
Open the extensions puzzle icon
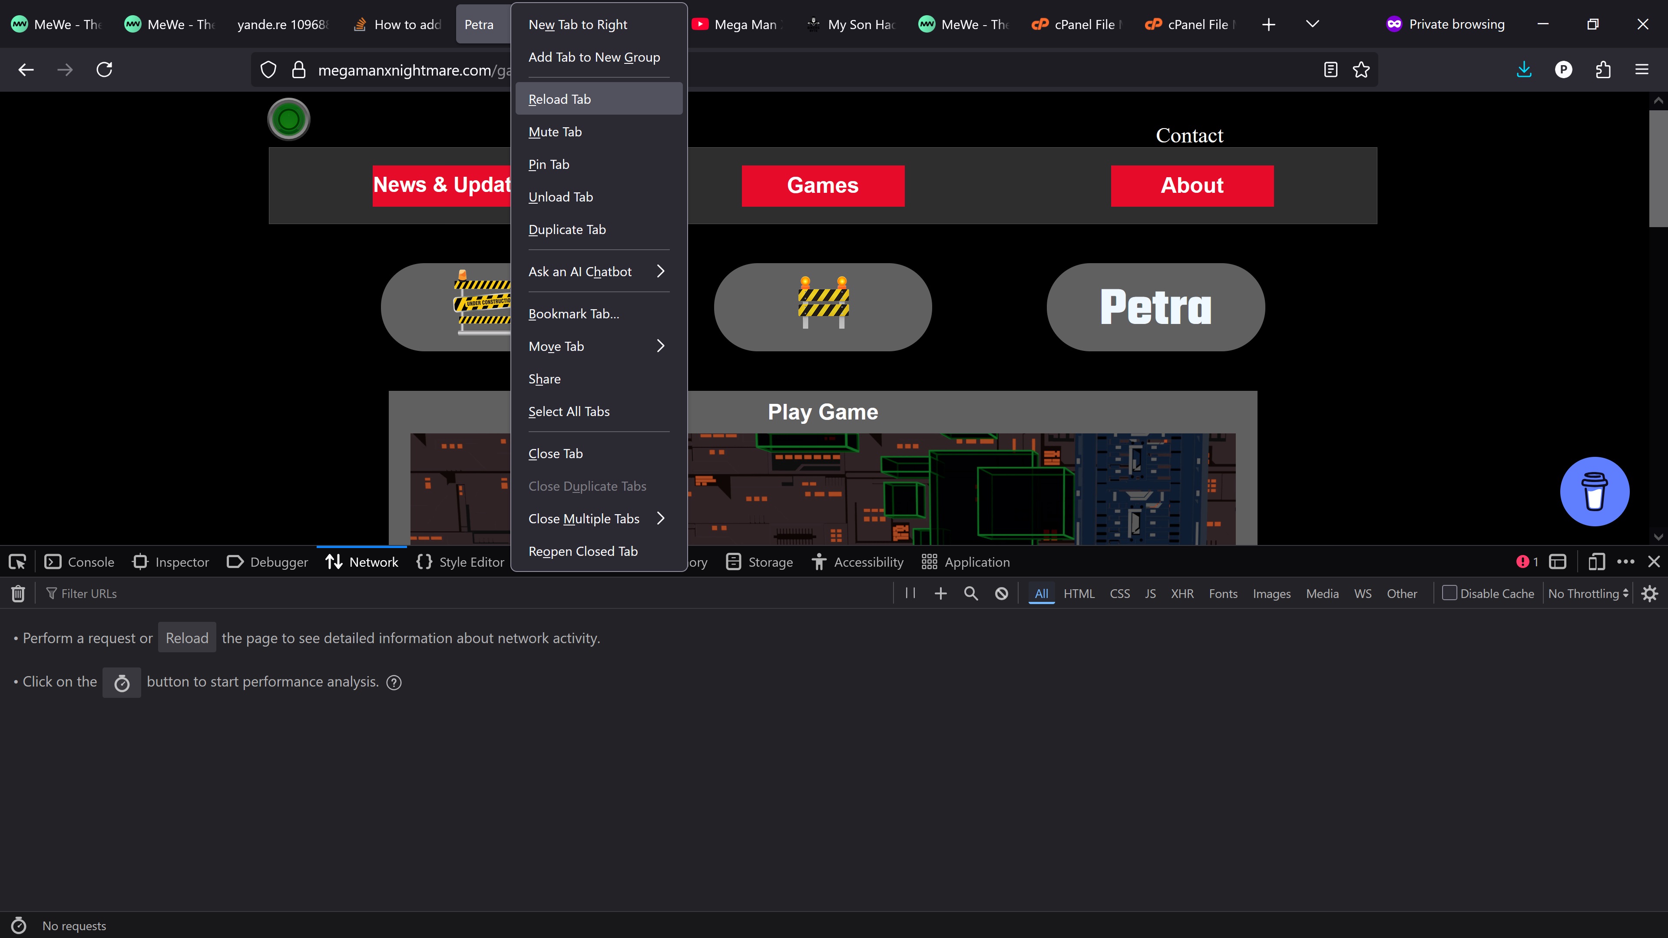tap(1603, 69)
